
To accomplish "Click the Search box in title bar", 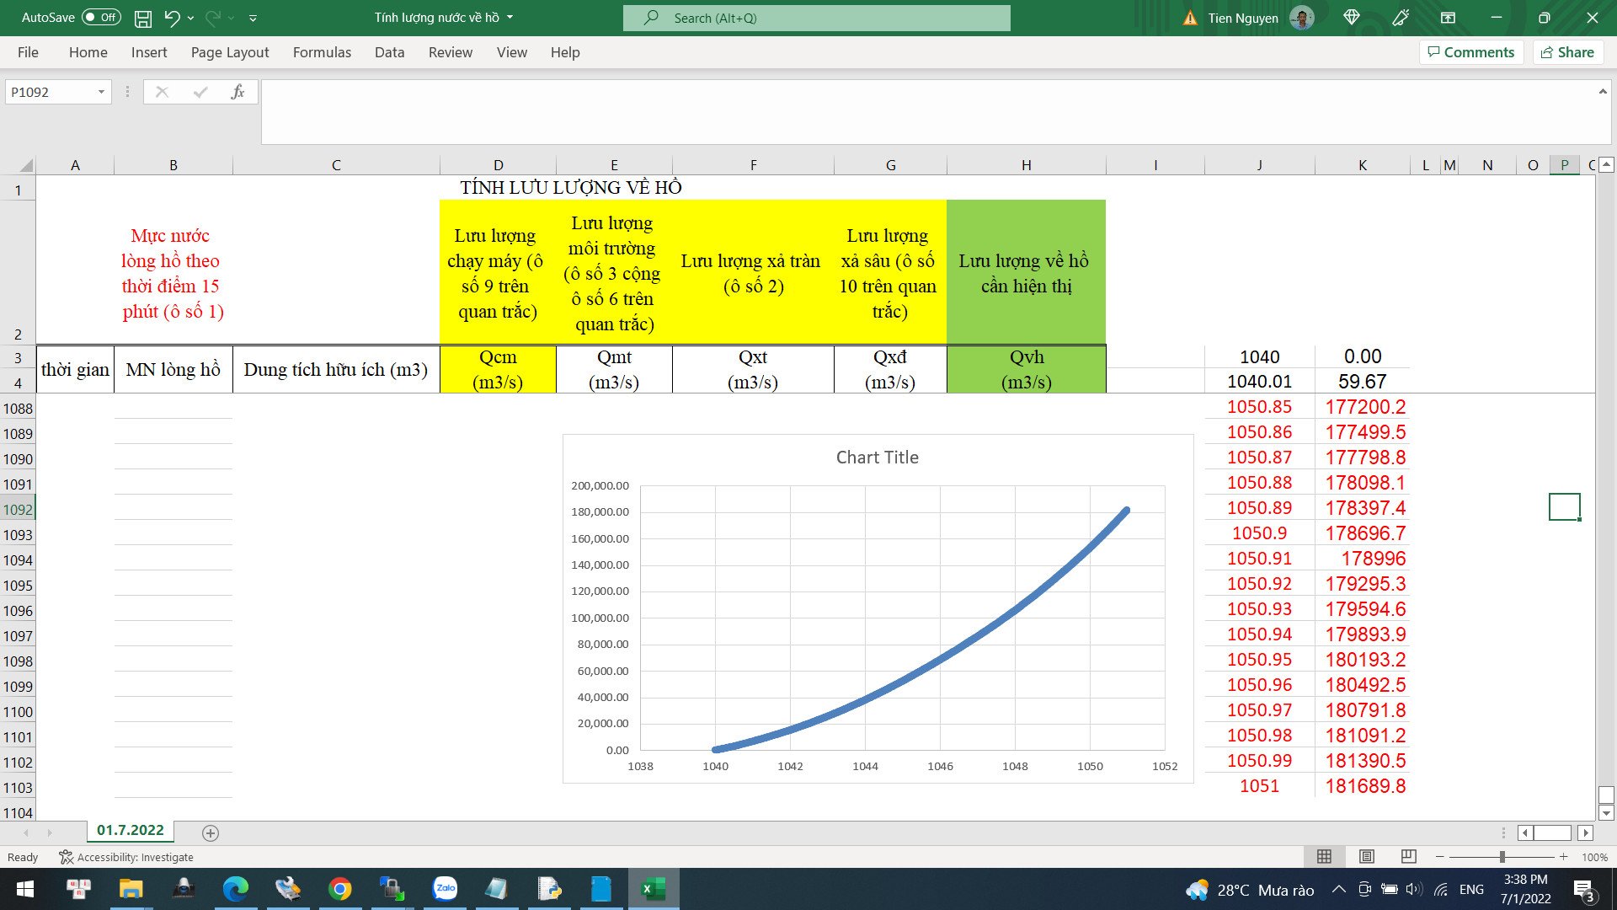I will click(816, 18).
